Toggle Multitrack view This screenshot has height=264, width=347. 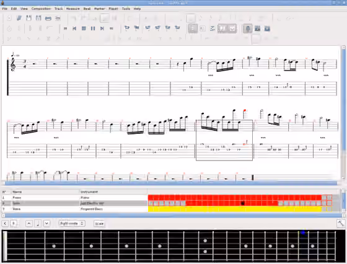[212, 29]
